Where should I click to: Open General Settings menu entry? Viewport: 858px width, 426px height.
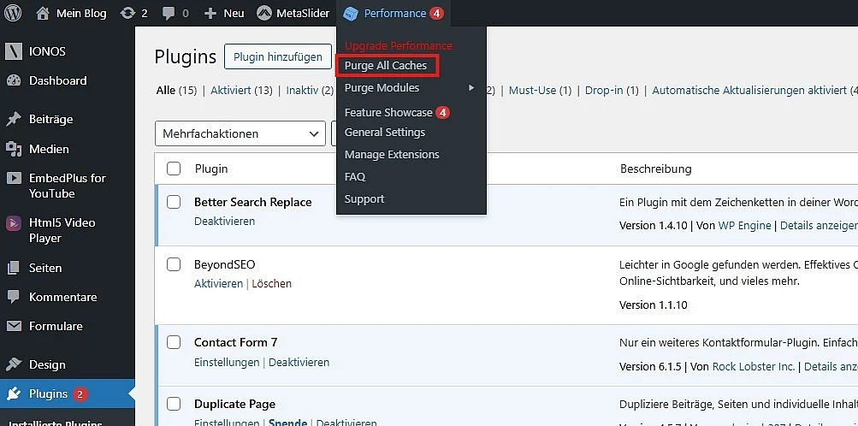click(x=385, y=133)
